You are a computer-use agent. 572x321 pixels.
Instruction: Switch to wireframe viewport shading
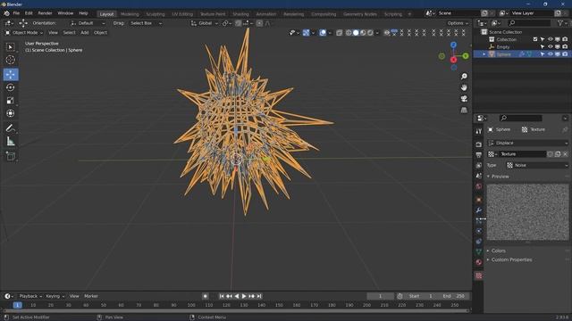coord(349,33)
